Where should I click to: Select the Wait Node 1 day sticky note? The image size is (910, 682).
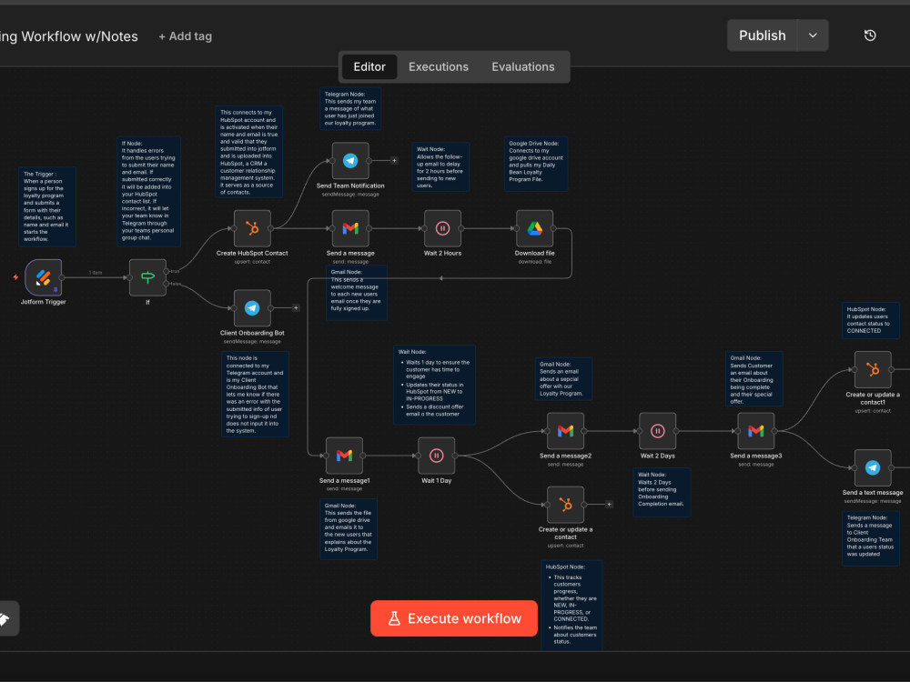(x=434, y=385)
